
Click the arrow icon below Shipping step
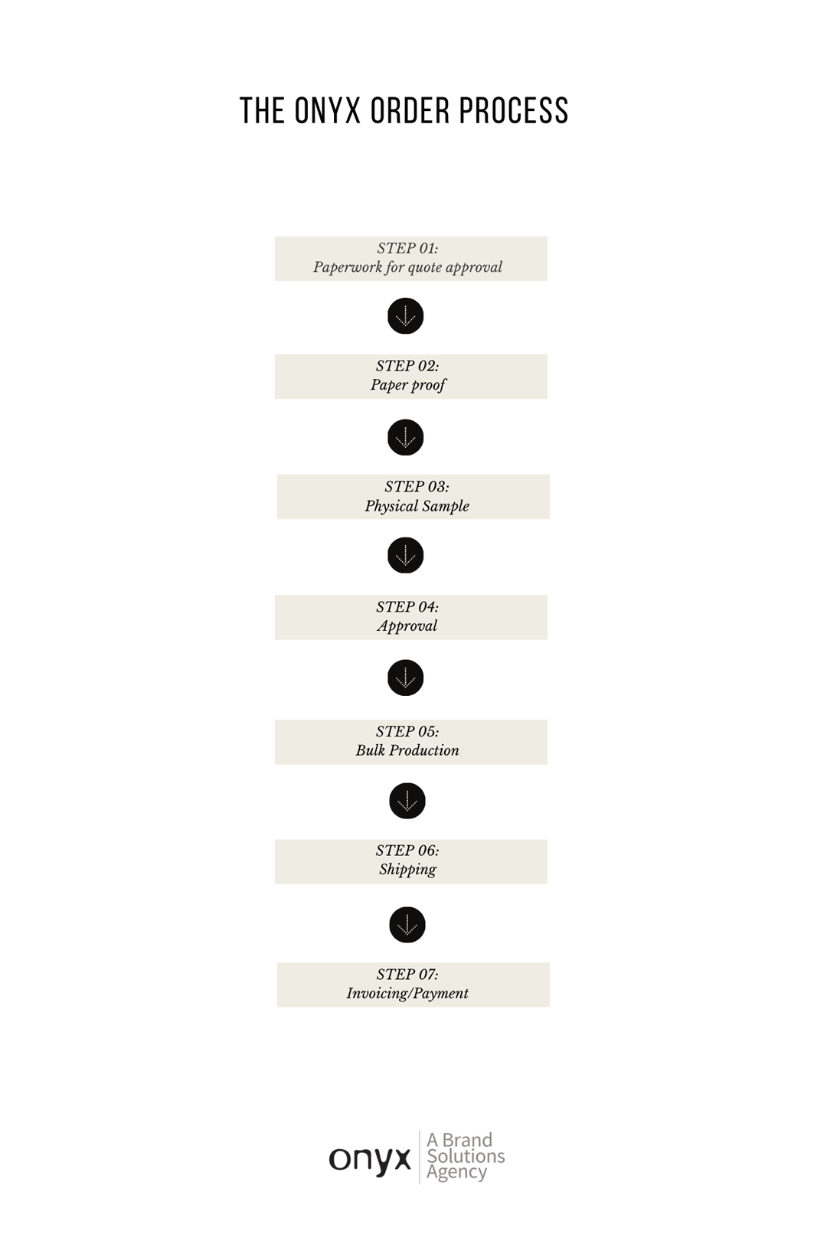pos(407,925)
